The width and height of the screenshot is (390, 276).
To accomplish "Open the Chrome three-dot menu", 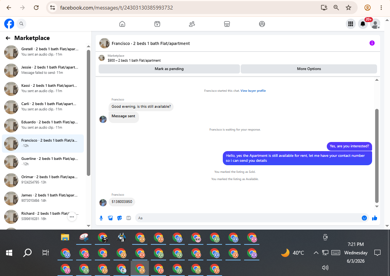I will click(x=381, y=8).
